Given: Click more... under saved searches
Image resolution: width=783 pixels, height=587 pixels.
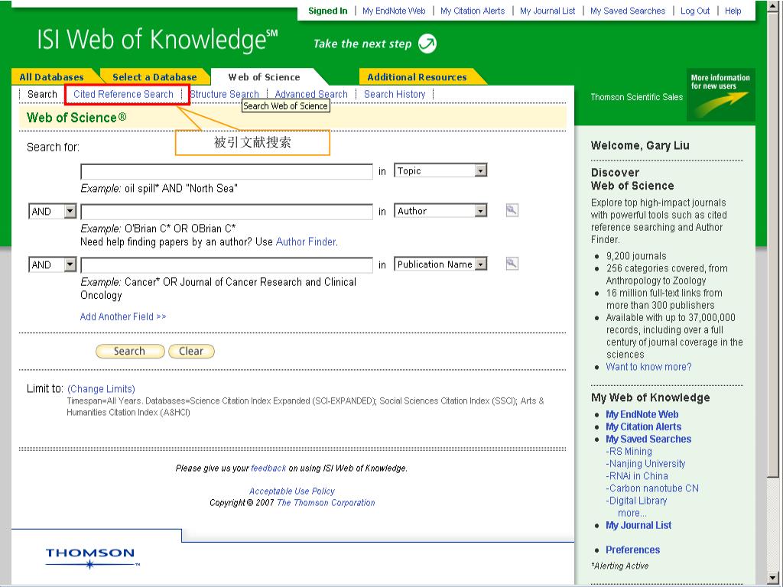Looking at the screenshot, I should click(x=632, y=513).
